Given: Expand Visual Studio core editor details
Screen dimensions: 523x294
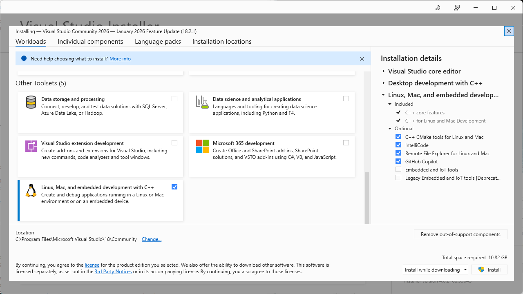Looking at the screenshot, I should pos(383,71).
